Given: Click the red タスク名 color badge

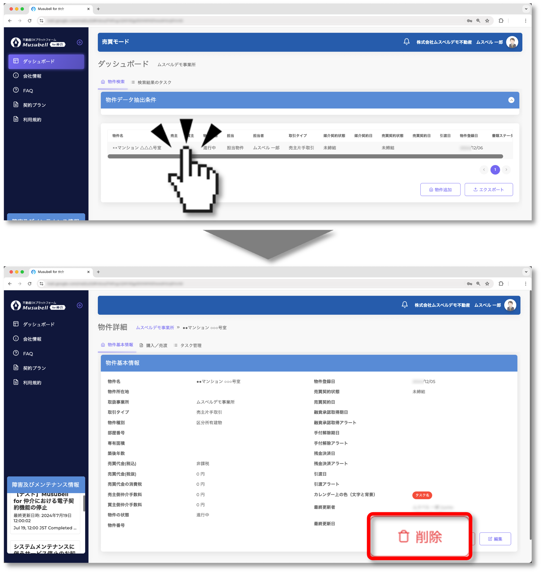Looking at the screenshot, I should 422,495.
